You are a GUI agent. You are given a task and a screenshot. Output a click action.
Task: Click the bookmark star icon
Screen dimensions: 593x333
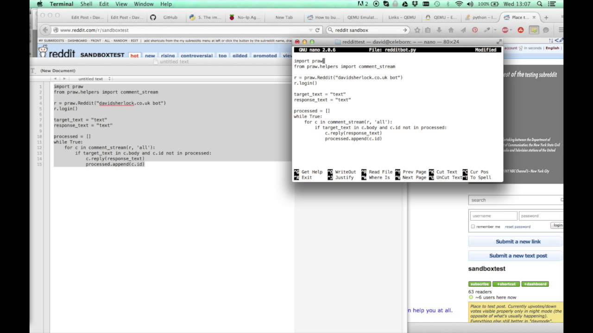click(417, 30)
